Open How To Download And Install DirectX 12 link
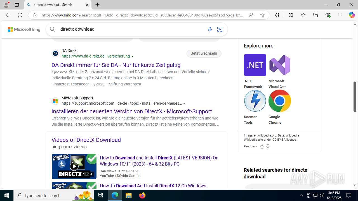Image resolution: width=358 pixels, height=201 pixels. [x=153, y=186]
